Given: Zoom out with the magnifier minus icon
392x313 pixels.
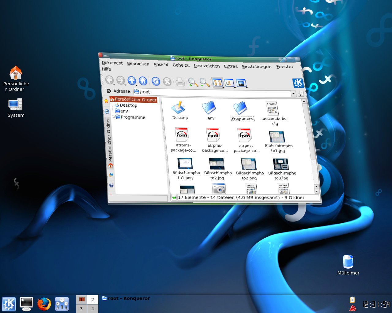Looking at the screenshot, I should (205, 83).
